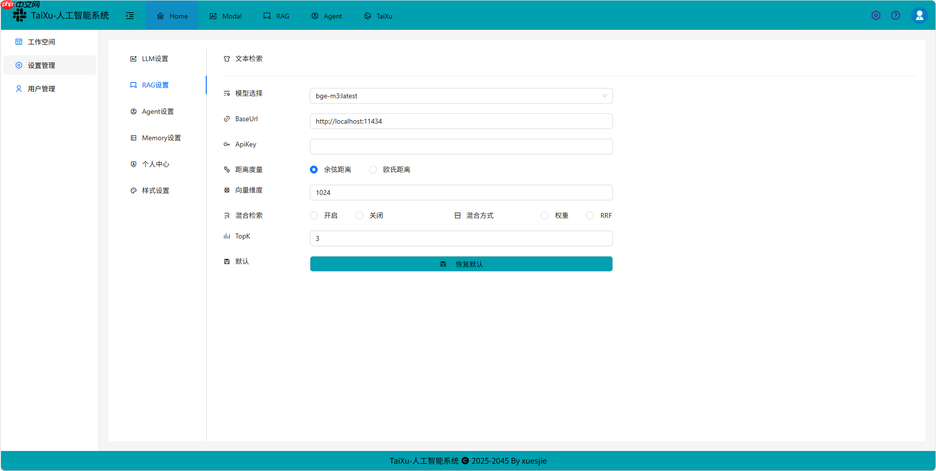
Task: Click the 用户管理 user management icon
Action: pyautogui.click(x=19, y=88)
